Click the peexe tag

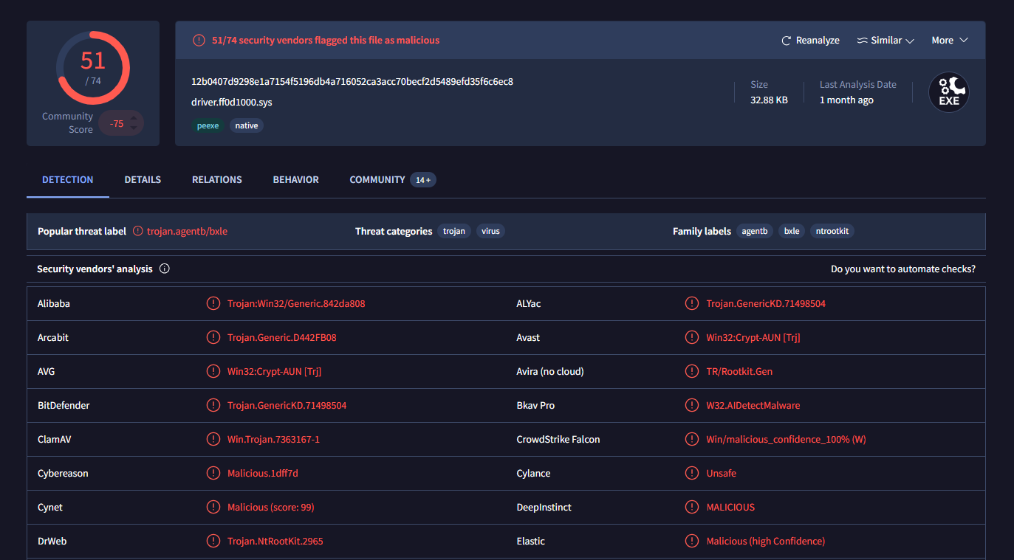point(208,125)
